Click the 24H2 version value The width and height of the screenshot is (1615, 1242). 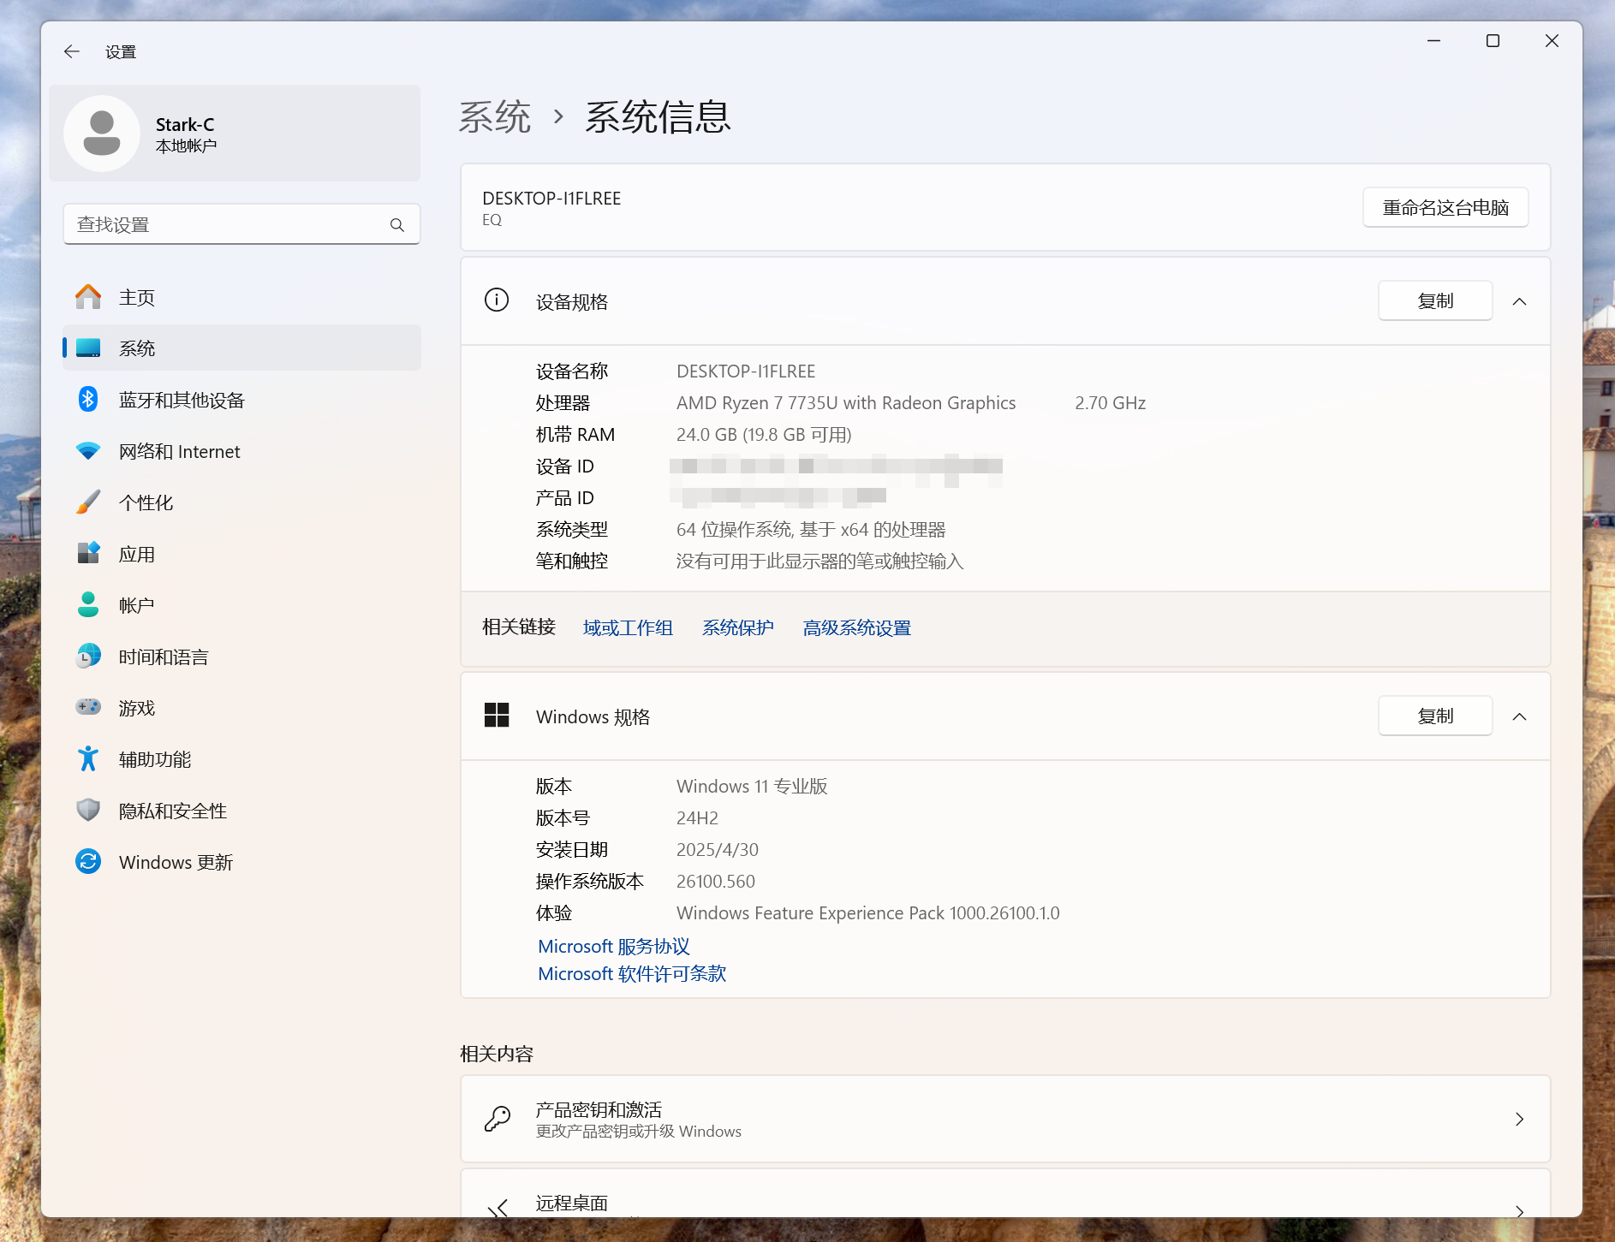tap(697, 817)
